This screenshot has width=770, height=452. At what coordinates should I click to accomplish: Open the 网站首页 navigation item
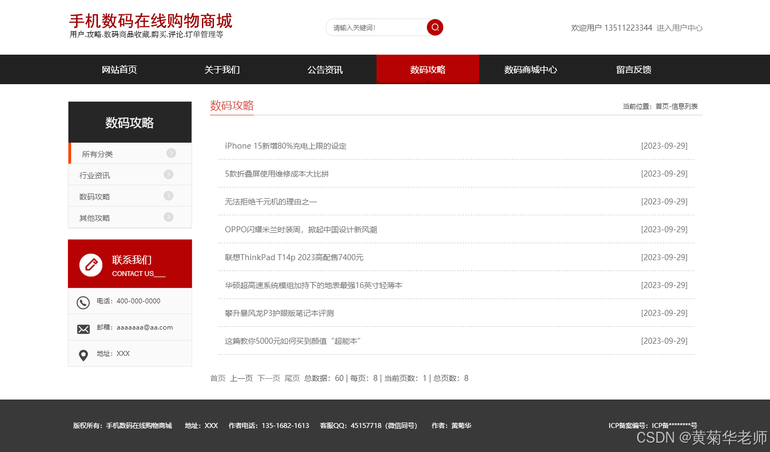coord(119,69)
